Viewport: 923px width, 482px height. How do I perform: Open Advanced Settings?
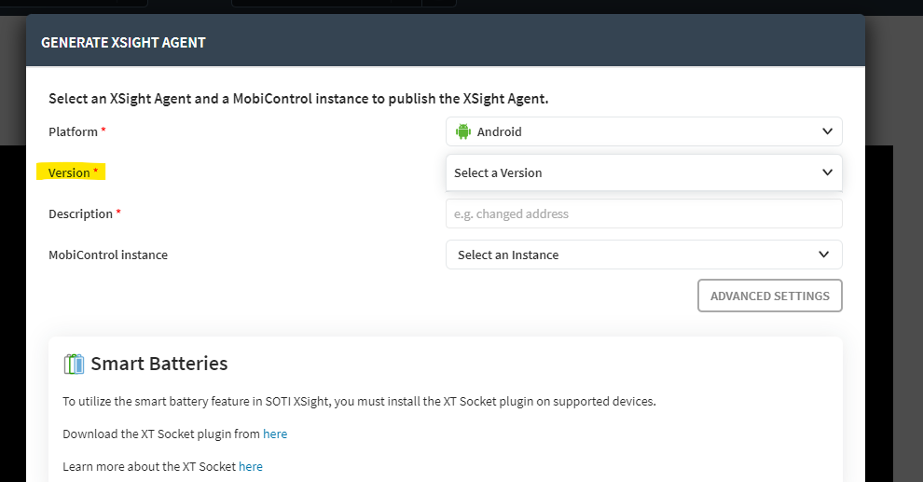(x=770, y=296)
